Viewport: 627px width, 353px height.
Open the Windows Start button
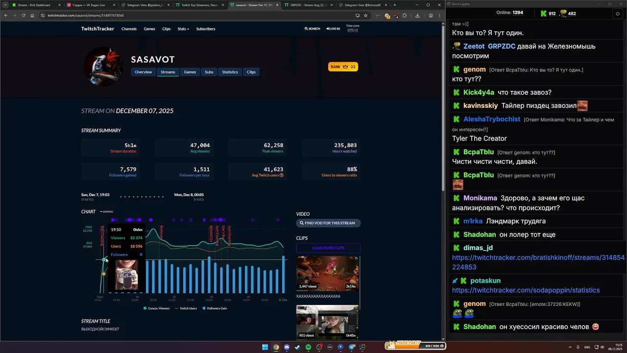[x=265, y=347]
